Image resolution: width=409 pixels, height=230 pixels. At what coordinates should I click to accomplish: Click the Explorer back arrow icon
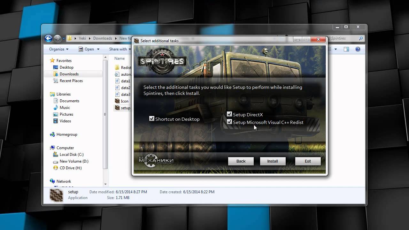(x=48, y=38)
